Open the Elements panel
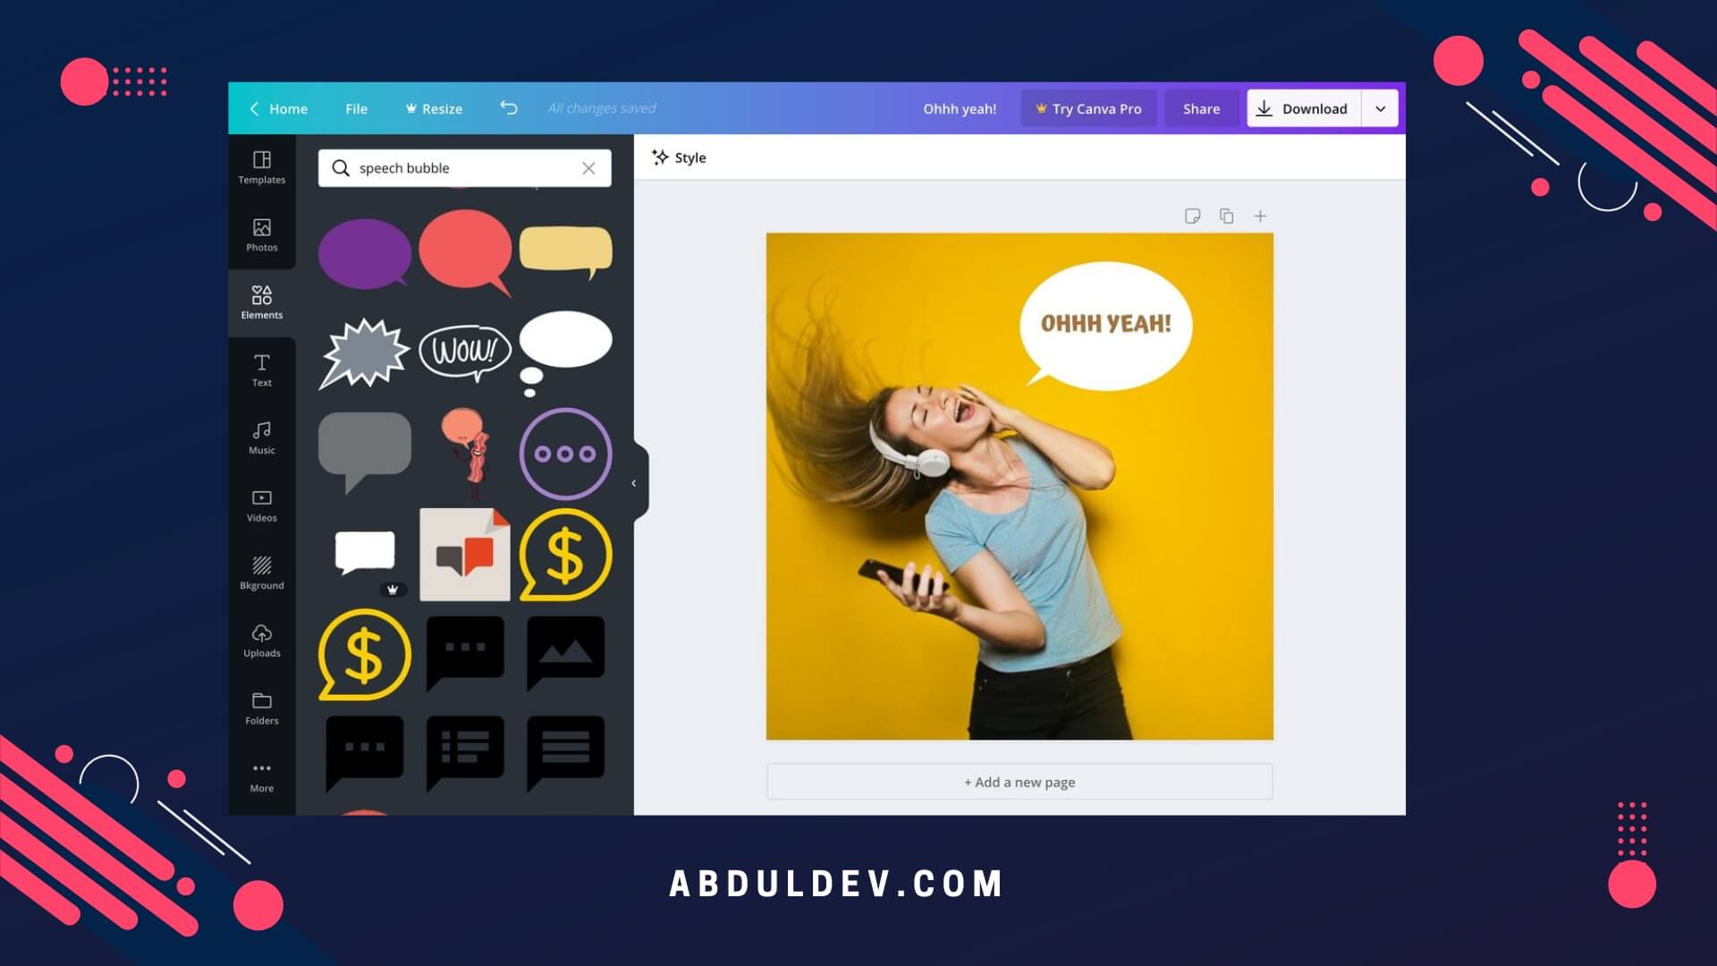1717x966 pixels. [262, 302]
